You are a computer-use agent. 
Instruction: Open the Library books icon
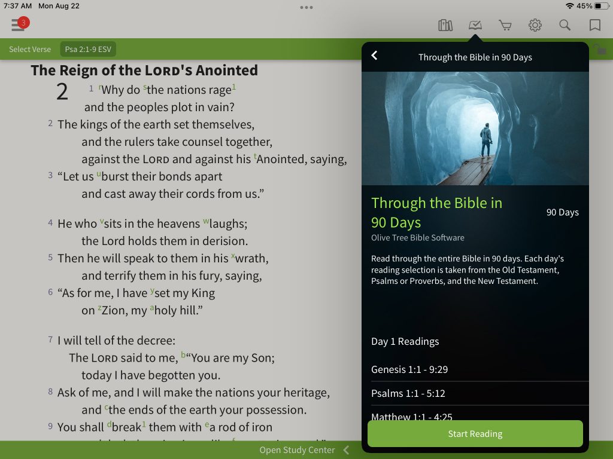point(445,25)
